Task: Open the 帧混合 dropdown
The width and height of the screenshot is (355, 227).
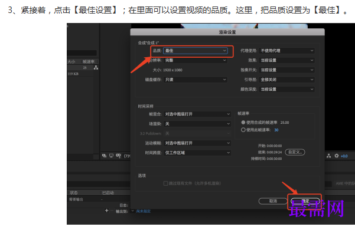Action: pyautogui.click(x=197, y=114)
